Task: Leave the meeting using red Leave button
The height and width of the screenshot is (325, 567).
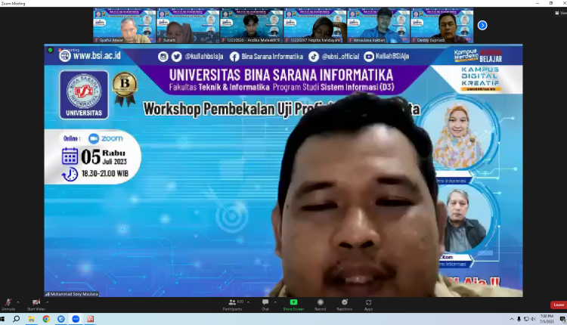Action: [559, 305]
